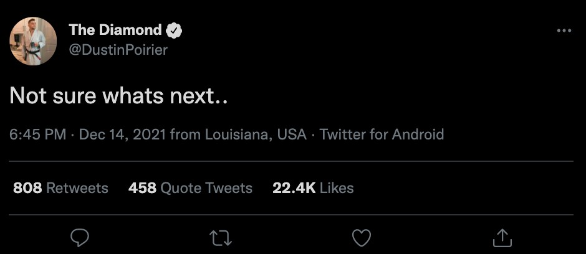Retweet using the circular arrows icon
Image resolution: width=586 pixels, height=254 pixels.
pyautogui.click(x=221, y=238)
